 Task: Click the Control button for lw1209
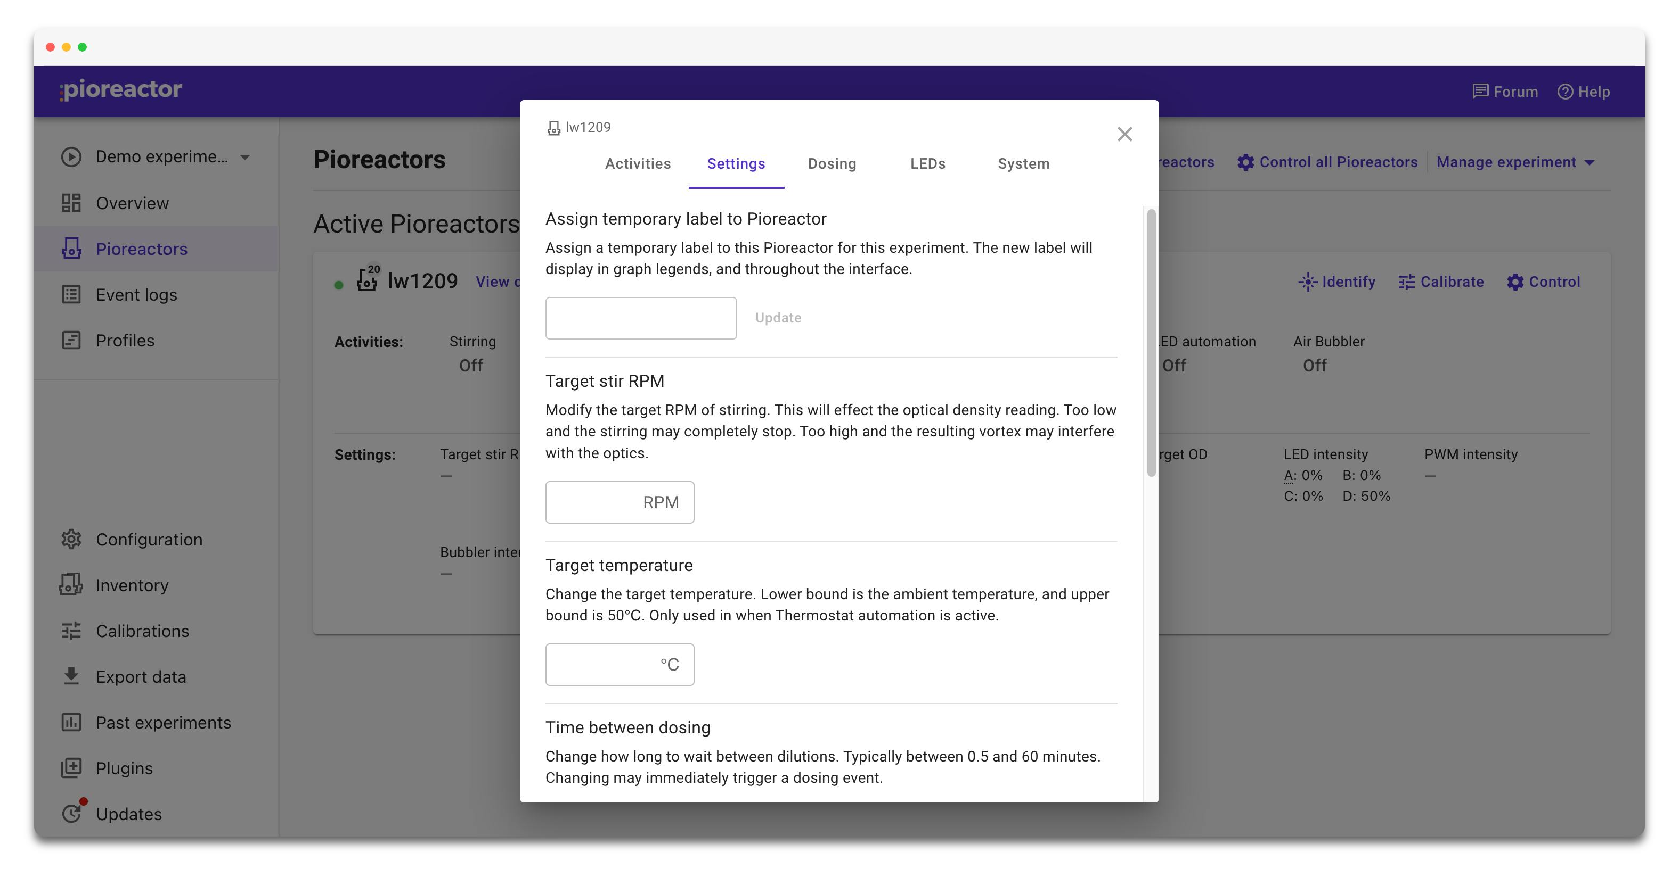click(x=1543, y=282)
